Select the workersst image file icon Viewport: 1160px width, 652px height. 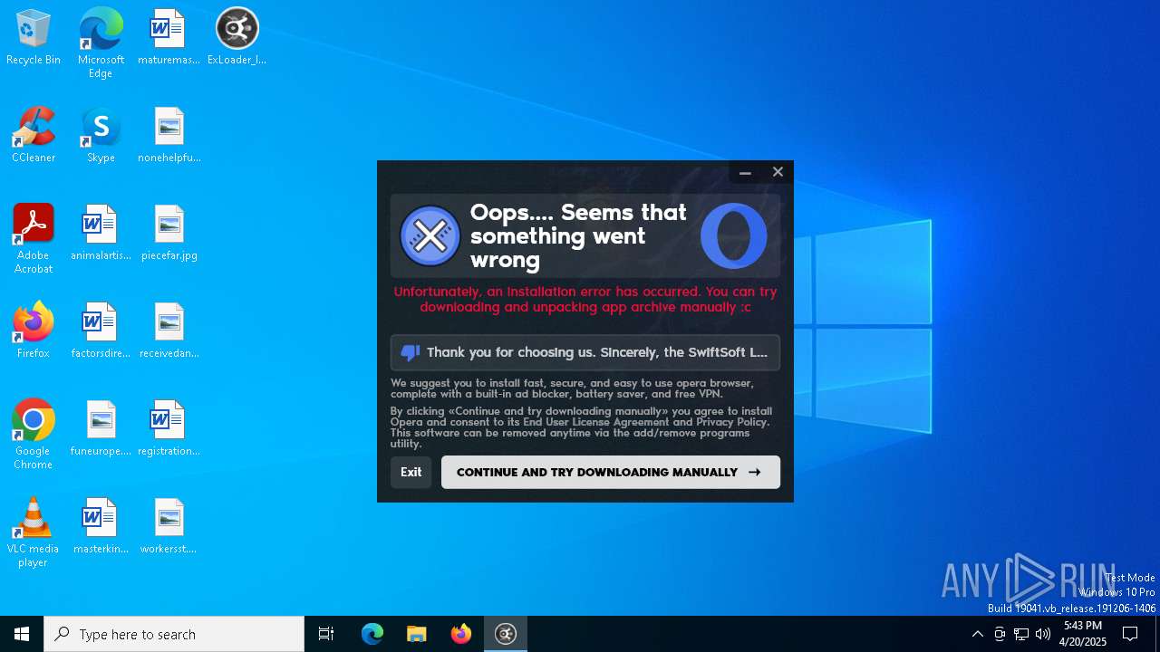[169, 526]
